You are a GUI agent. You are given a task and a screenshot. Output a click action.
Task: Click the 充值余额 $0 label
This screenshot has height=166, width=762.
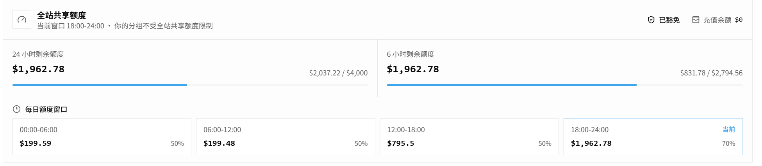click(723, 20)
